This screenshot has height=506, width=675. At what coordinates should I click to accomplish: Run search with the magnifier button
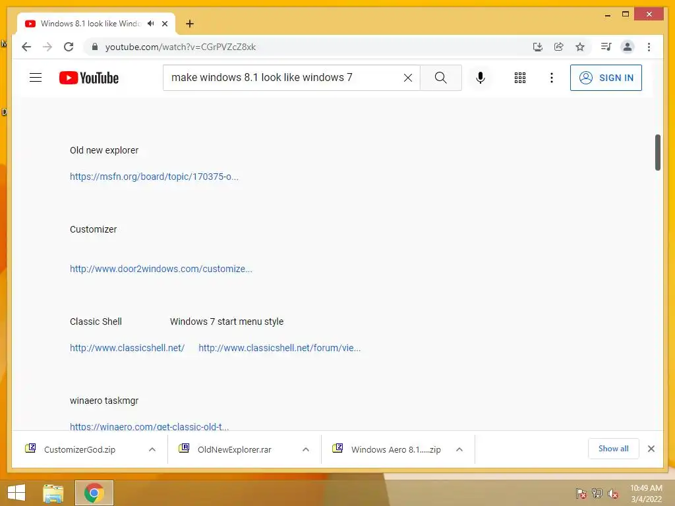(x=441, y=78)
